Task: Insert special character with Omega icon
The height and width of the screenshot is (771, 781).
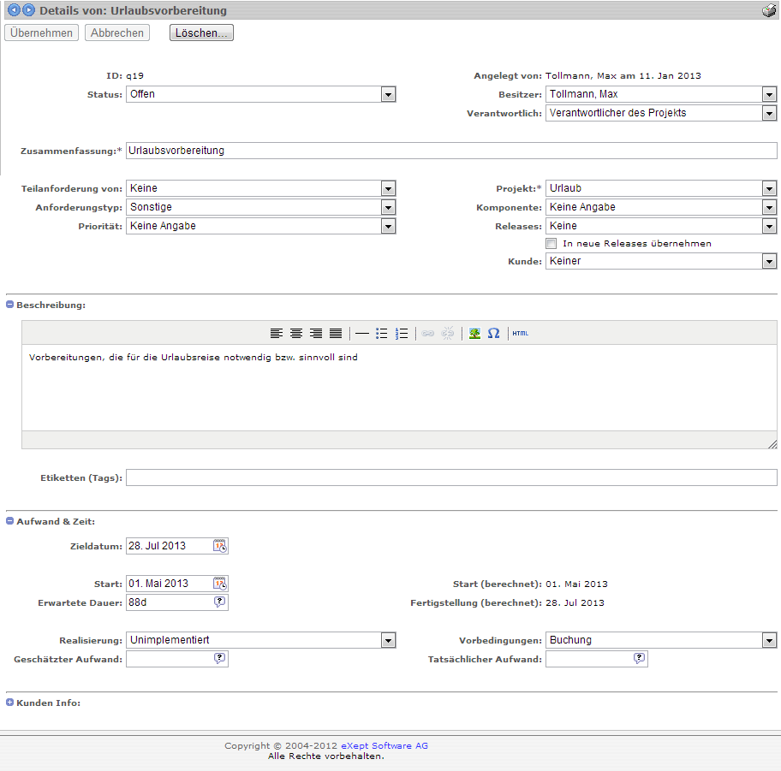Action: (x=493, y=334)
